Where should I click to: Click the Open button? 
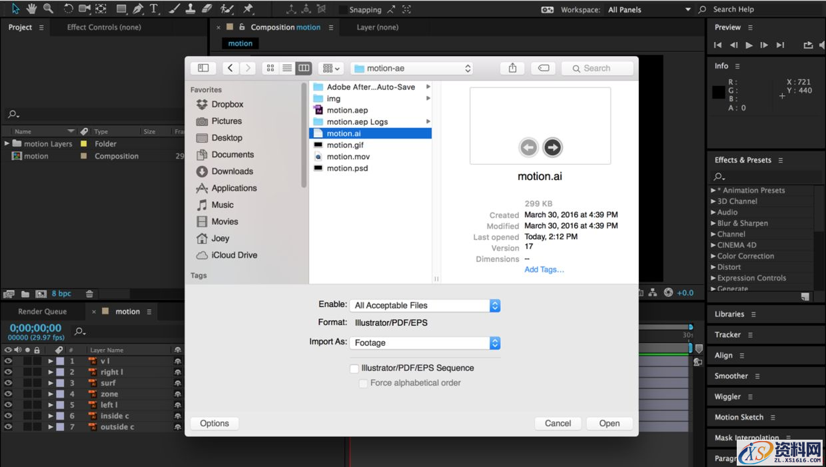[609, 424]
